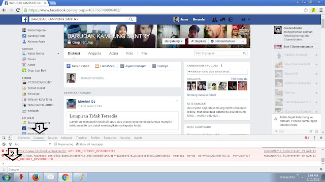This screenshot has height=182, width=325.
Task: Select the Foto group tab
Action: [x=130, y=54]
